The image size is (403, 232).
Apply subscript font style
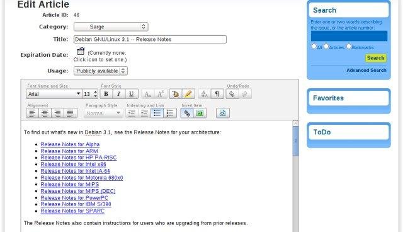coord(147,94)
